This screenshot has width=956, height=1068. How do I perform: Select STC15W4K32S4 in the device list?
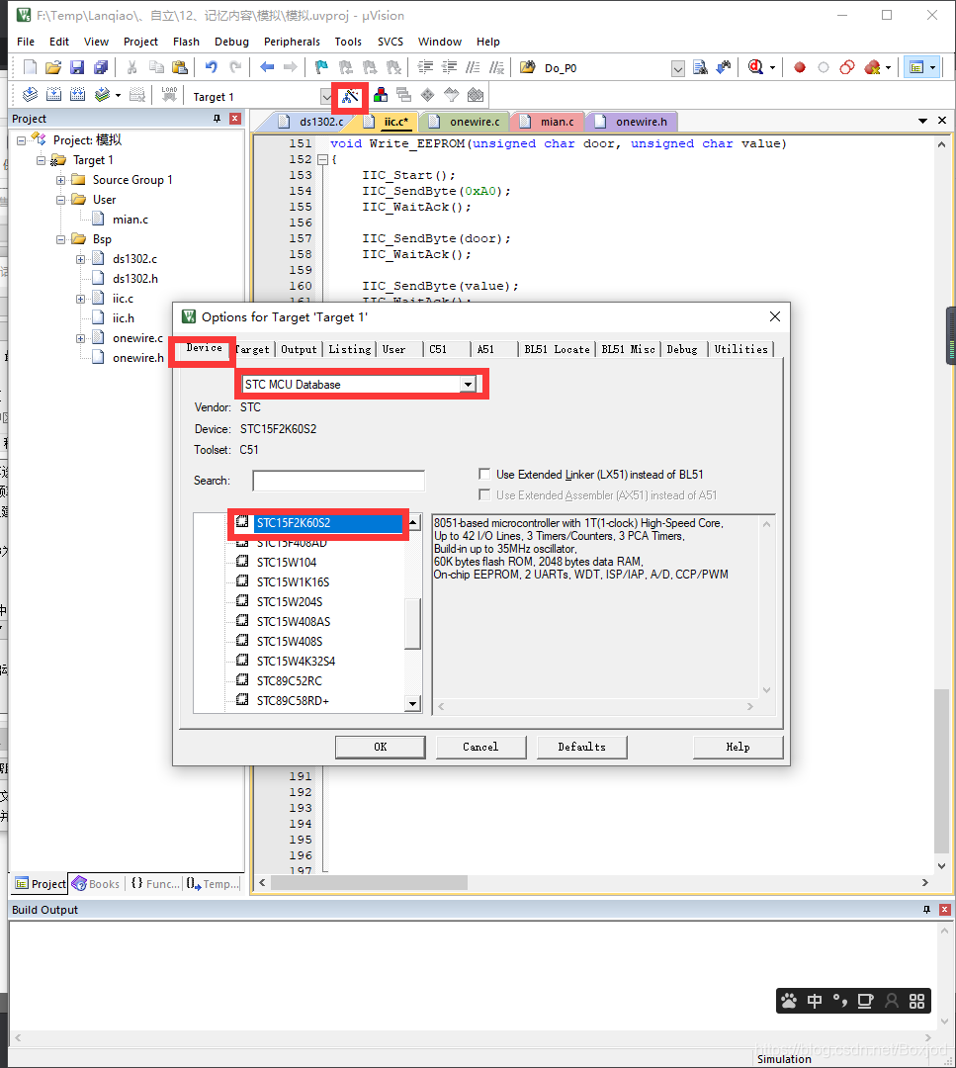point(296,661)
